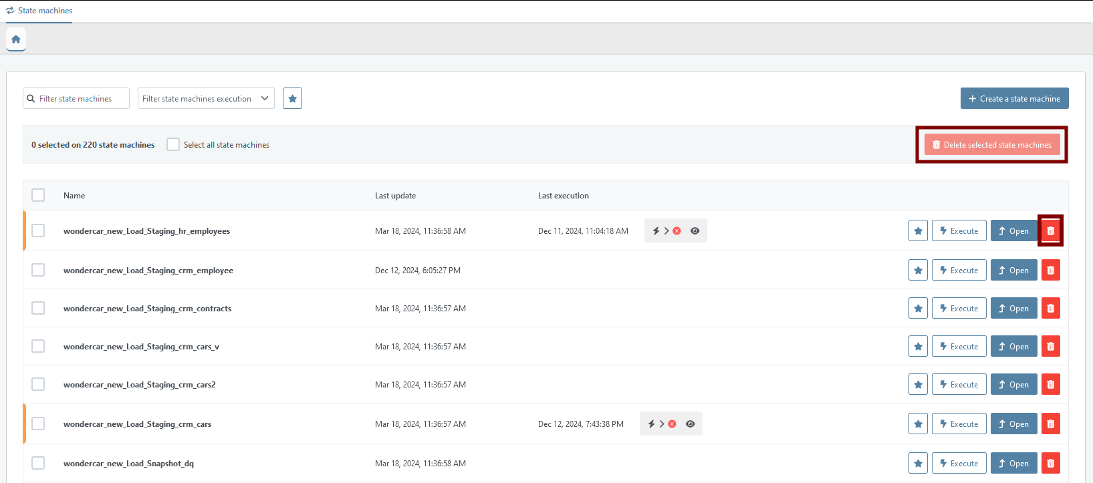Check the Select all state machines checkbox
This screenshot has width=1093, height=483.
[173, 145]
